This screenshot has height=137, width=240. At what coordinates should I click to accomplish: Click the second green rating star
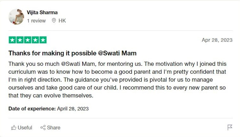20,40
